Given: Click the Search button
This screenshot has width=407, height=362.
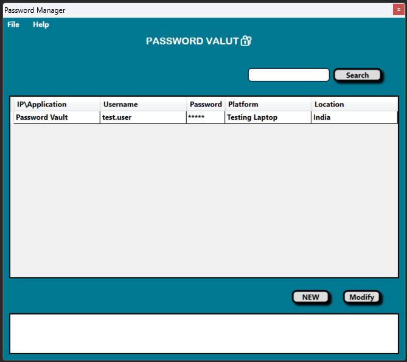Looking at the screenshot, I should 357,75.
